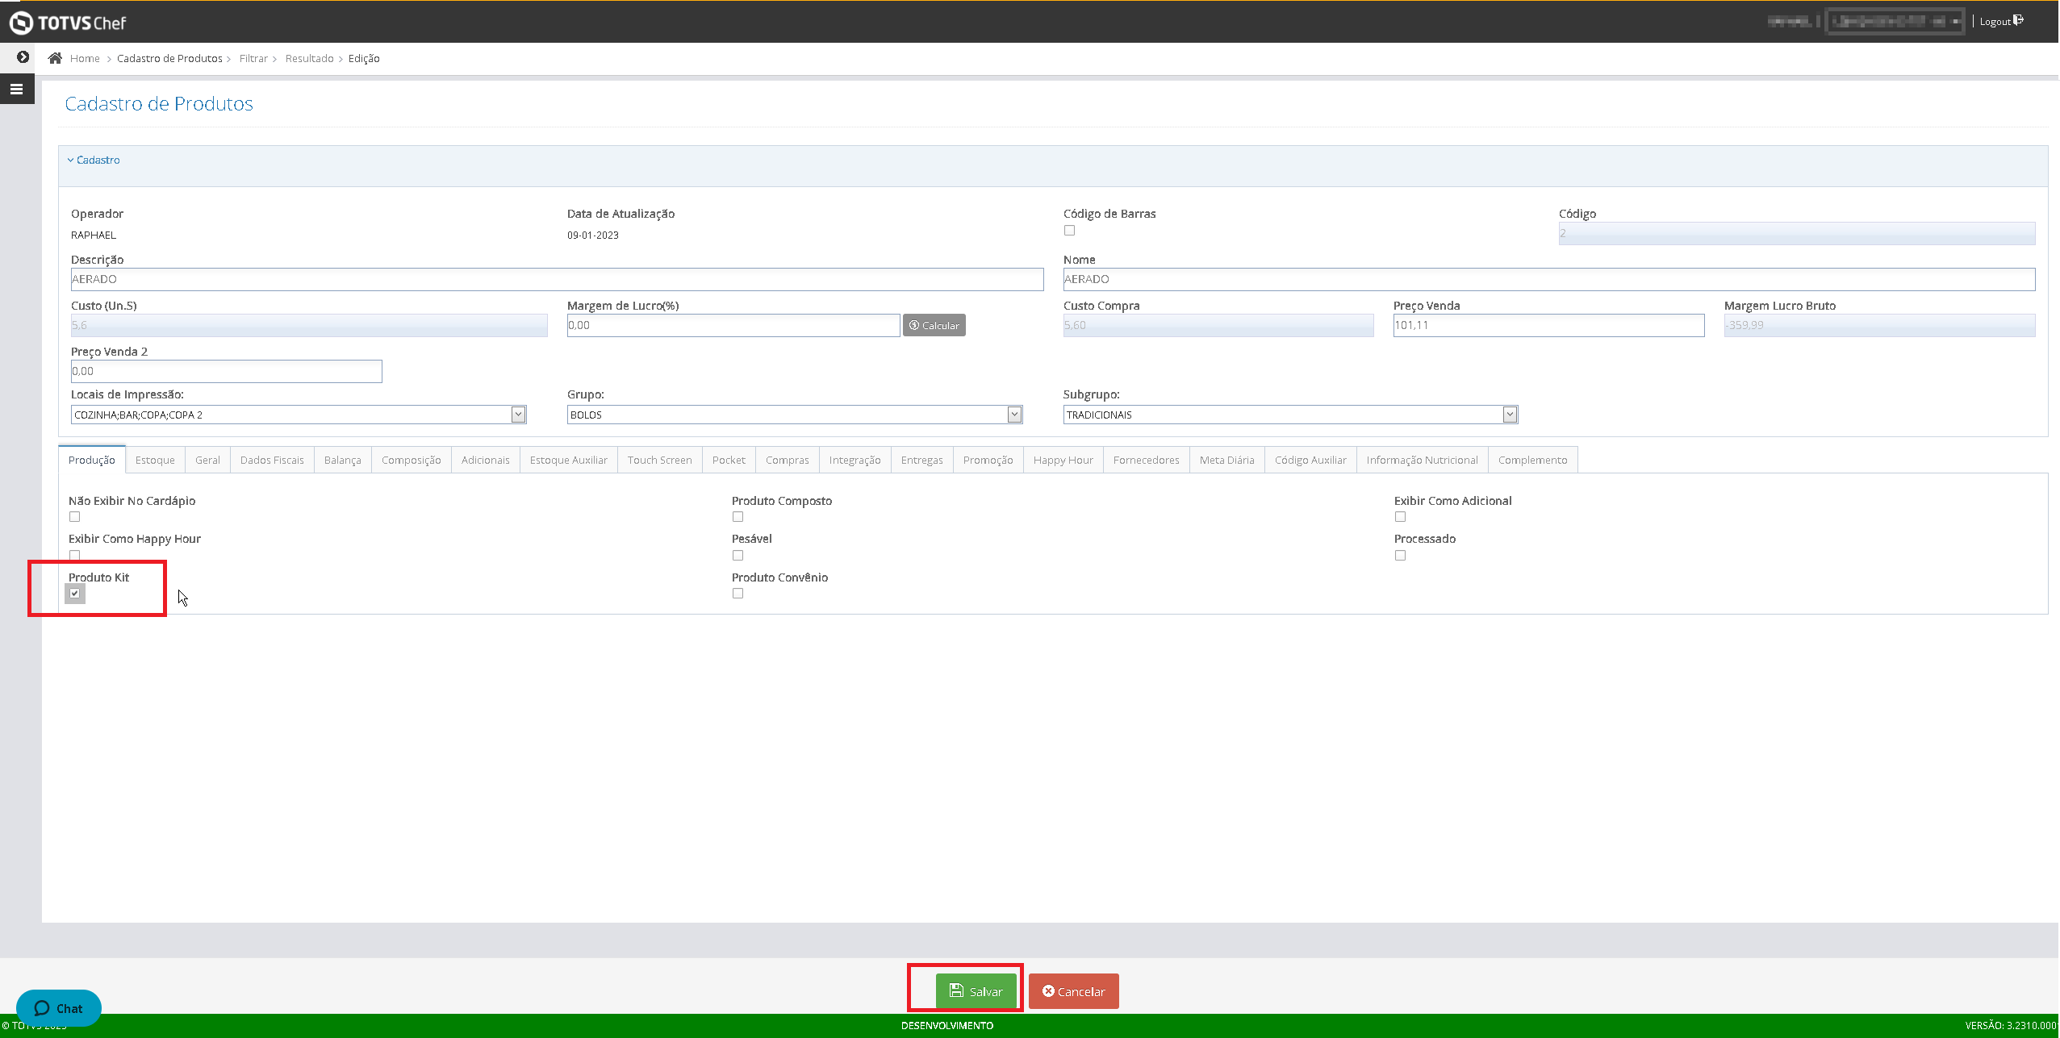This screenshot has width=2060, height=1038.
Task: Open the Locais de Impressão dropdown
Action: (x=518, y=415)
